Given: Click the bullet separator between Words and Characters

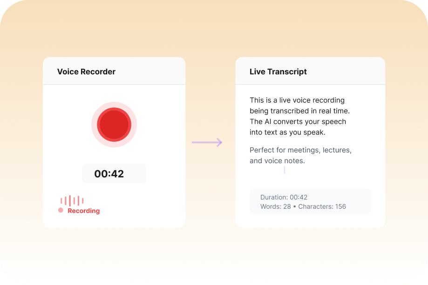Looking at the screenshot, I should point(294,206).
